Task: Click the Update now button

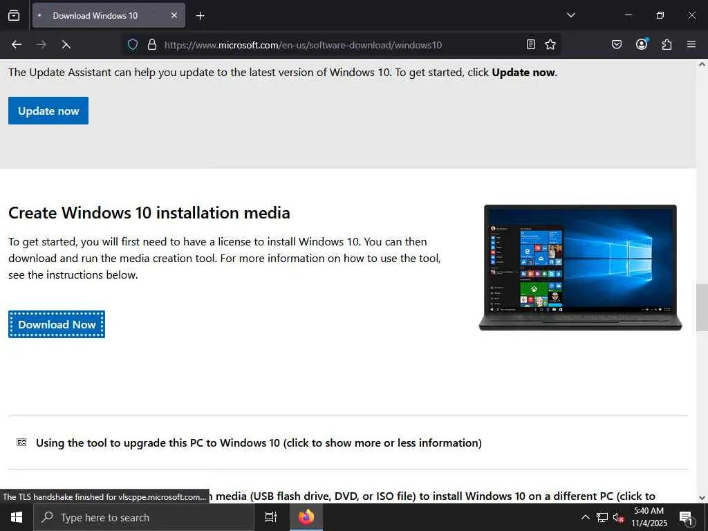Action: (48, 111)
